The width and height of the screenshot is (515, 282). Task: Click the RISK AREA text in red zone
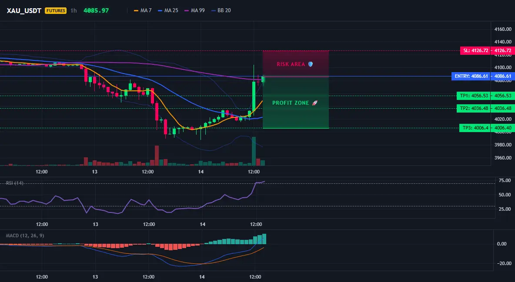[291, 64]
